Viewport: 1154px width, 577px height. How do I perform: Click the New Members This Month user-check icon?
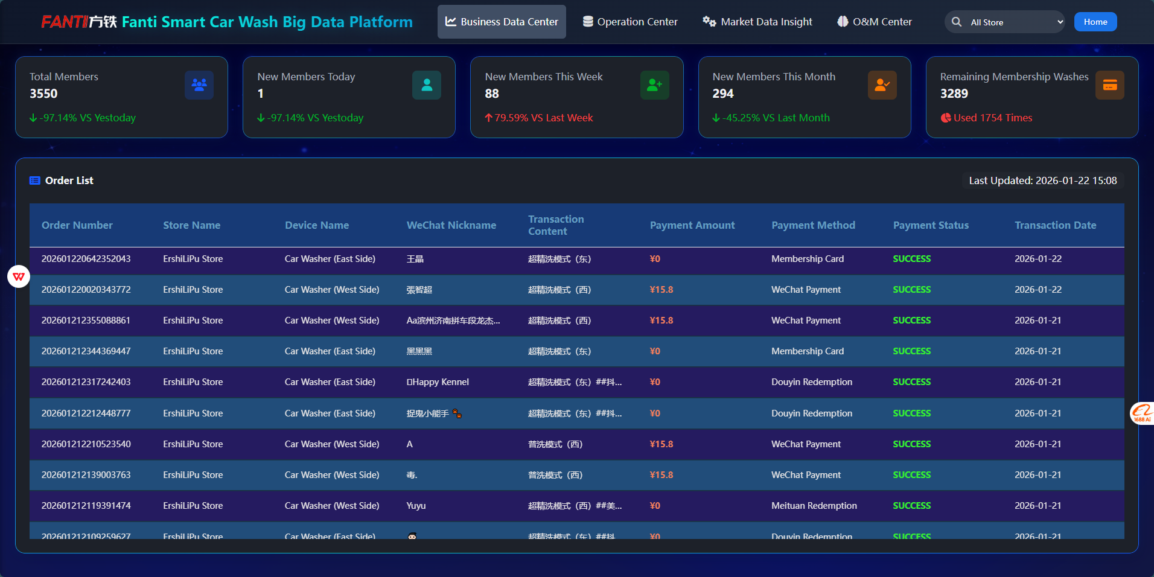882,85
